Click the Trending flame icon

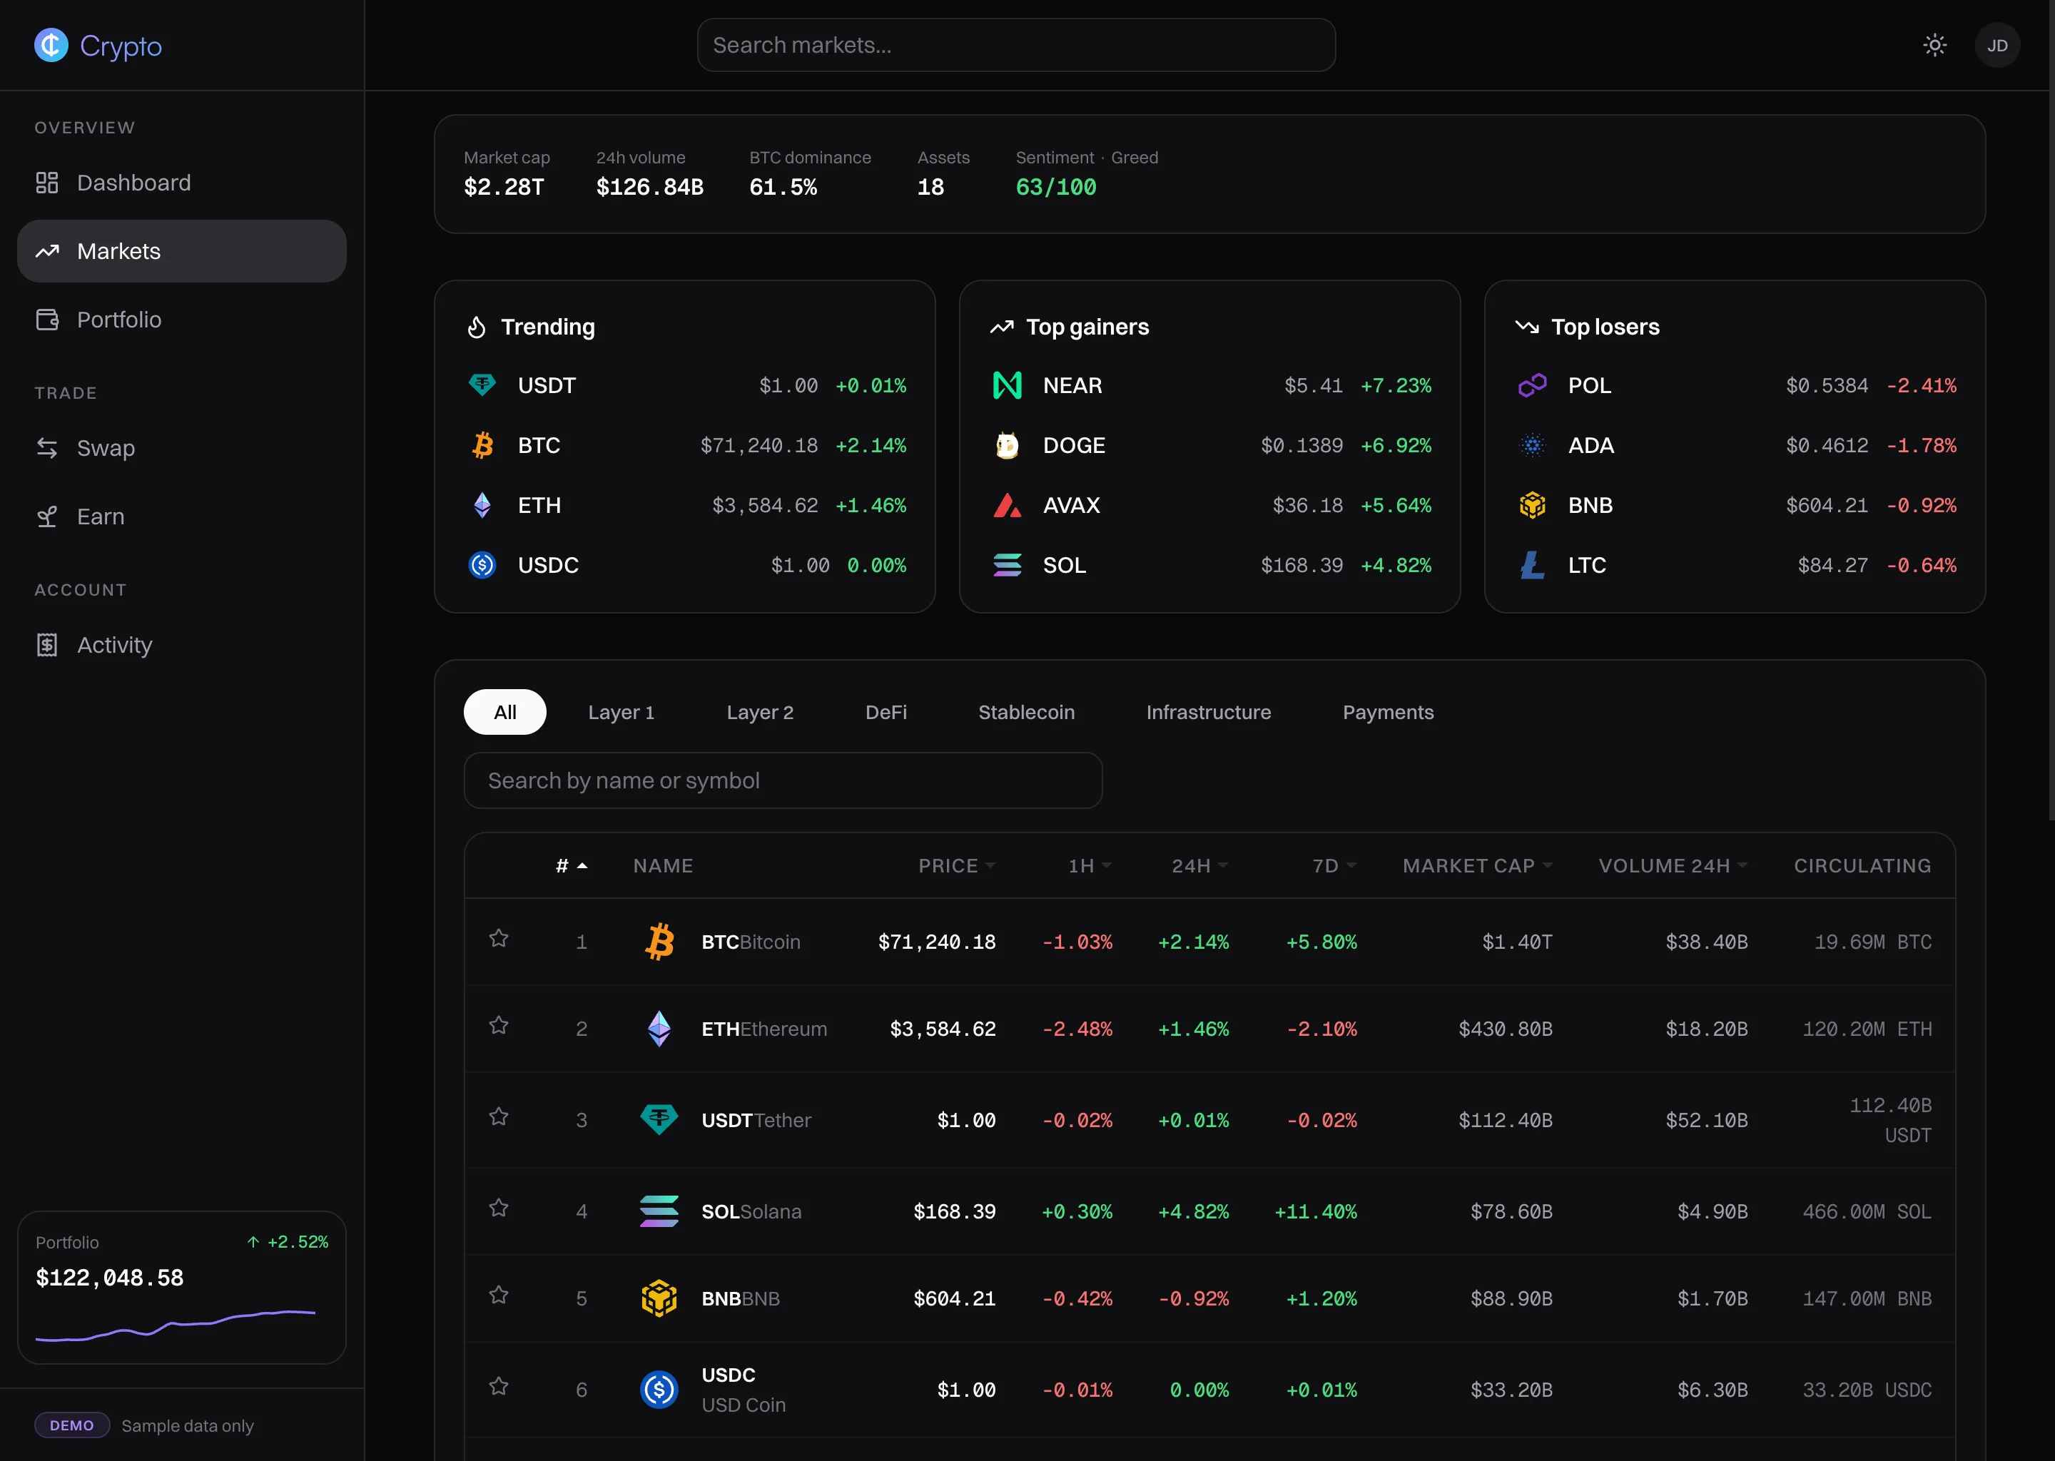[477, 327]
